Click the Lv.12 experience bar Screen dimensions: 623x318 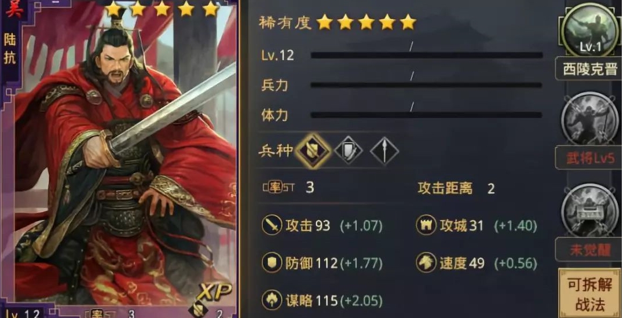(x=427, y=55)
